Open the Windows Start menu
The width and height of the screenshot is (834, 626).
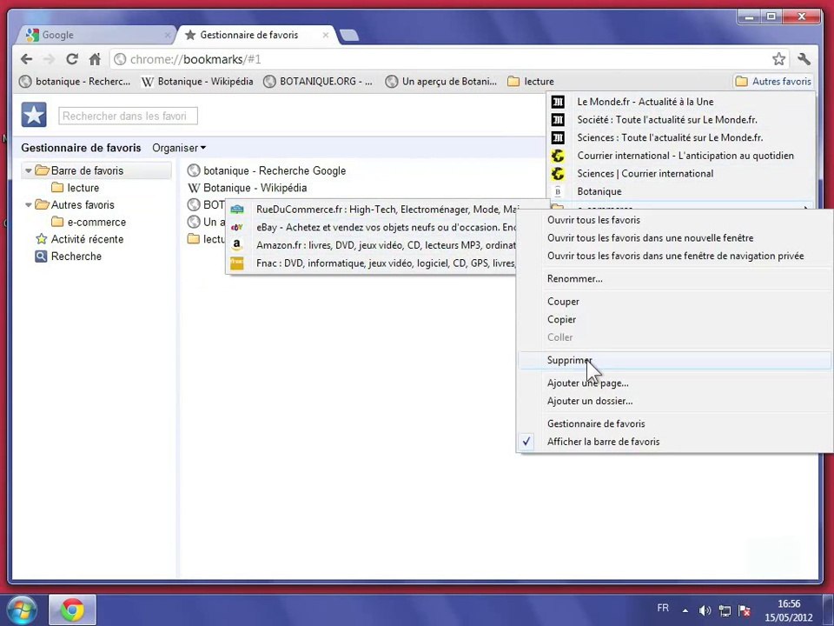click(21, 610)
